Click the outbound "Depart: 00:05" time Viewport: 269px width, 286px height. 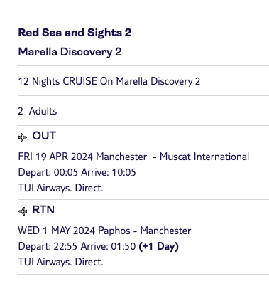48,172
